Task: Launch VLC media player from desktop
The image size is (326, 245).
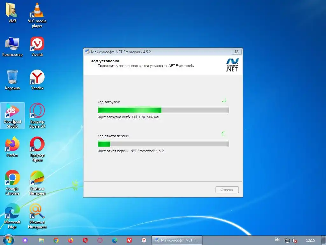Action: pyautogui.click(x=37, y=15)
